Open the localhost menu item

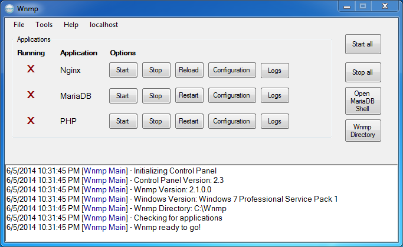104,25
